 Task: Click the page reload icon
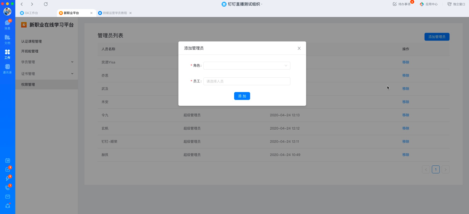(x=46, y=4)
